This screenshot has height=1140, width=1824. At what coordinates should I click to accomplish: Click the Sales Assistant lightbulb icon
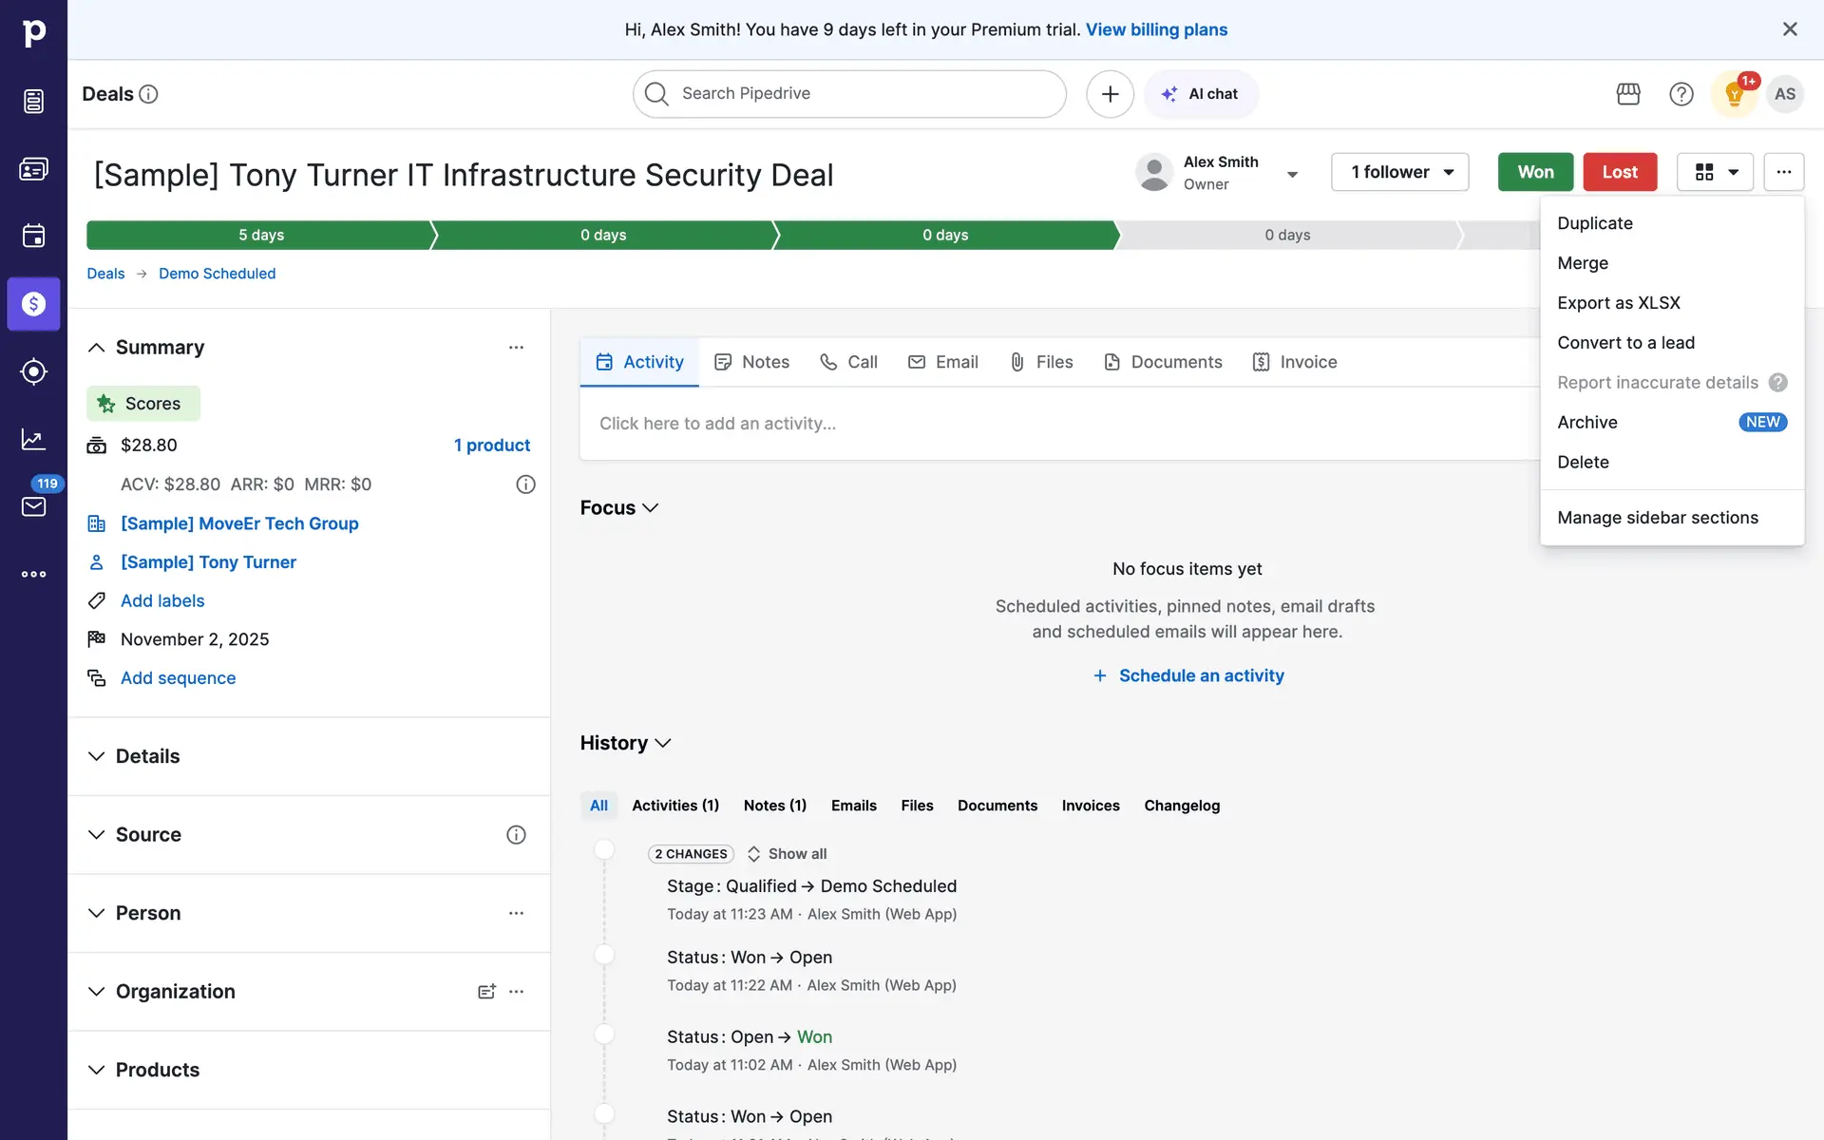click(x=1734, y=94)
